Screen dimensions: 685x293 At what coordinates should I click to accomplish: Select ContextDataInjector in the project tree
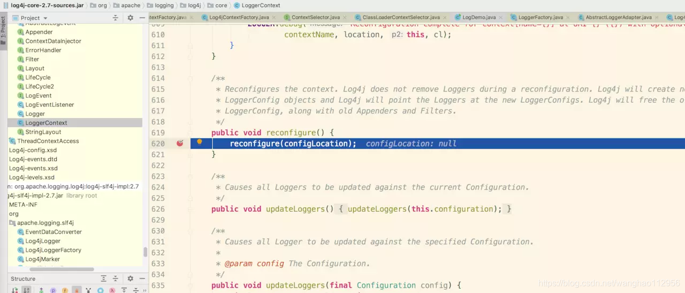(x=54, y=41)
